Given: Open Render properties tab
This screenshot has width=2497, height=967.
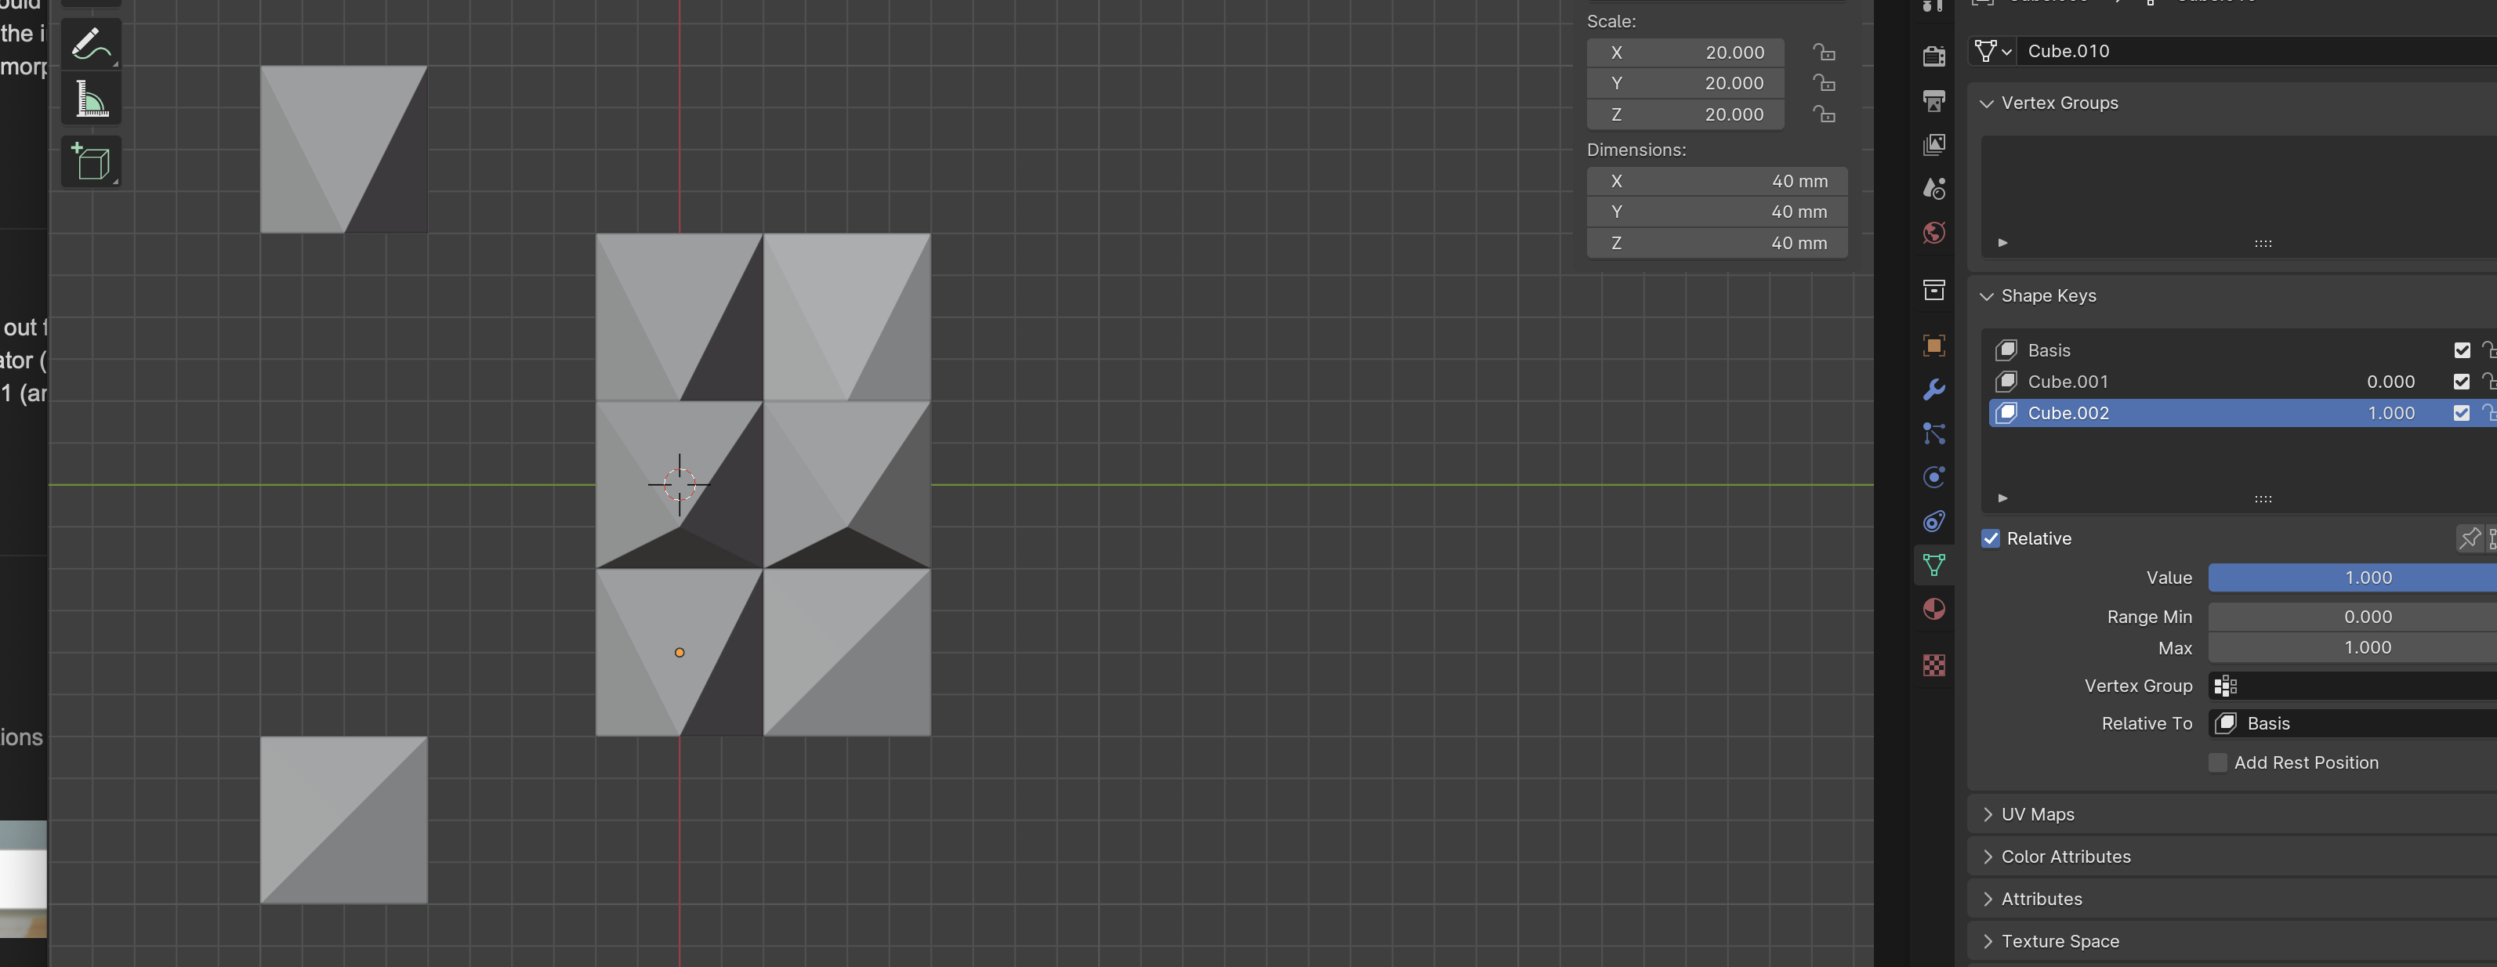Looking at the screenshot, I should [x=1933, y=56].
